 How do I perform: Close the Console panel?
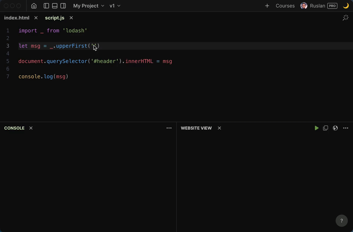(x=31, y=128)
